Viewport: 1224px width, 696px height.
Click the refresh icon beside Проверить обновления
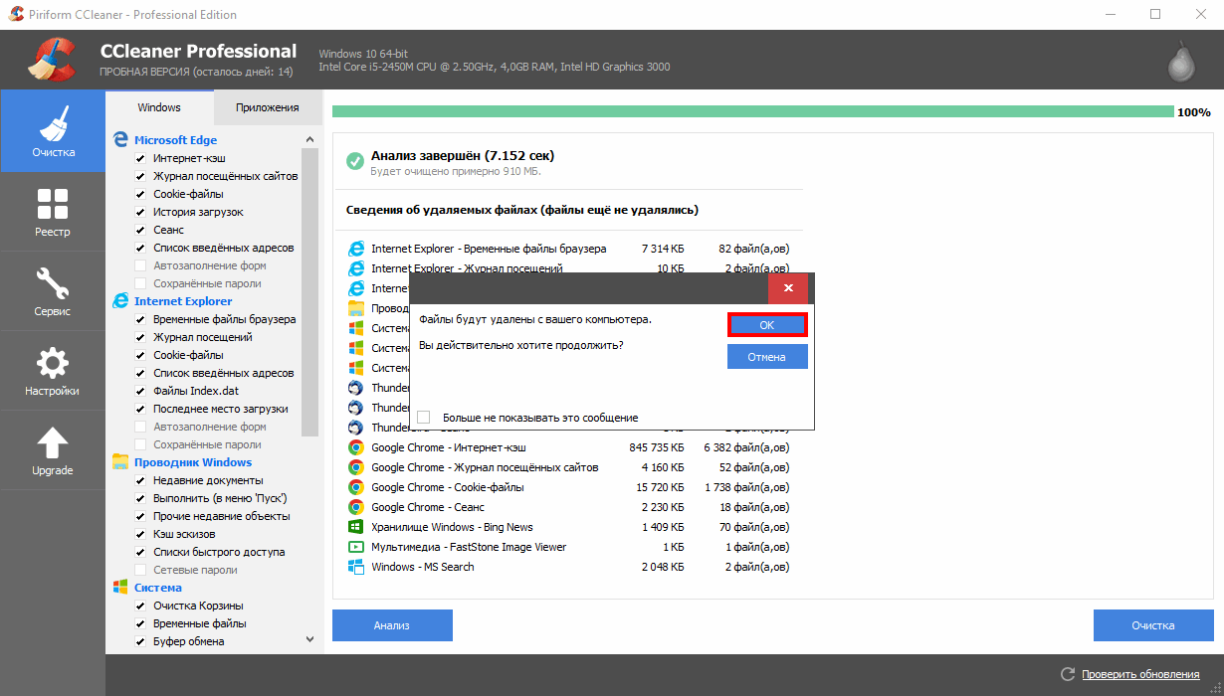click(1068, 674)
